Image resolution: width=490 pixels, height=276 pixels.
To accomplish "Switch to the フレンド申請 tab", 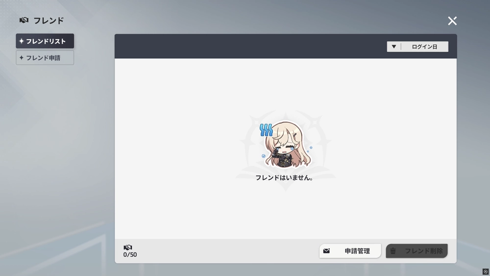I will tap(45, 58).
